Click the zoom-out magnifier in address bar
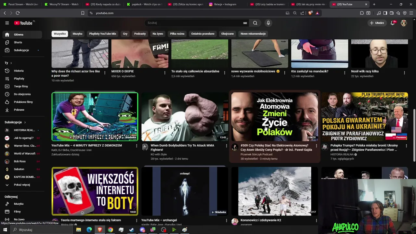Screen dimensions: 416x234 [x=295, y=13]
